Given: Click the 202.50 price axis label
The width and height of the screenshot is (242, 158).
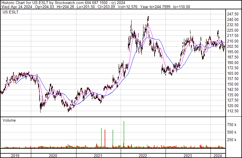Looking at the screenshot, I should click(233, 46).
